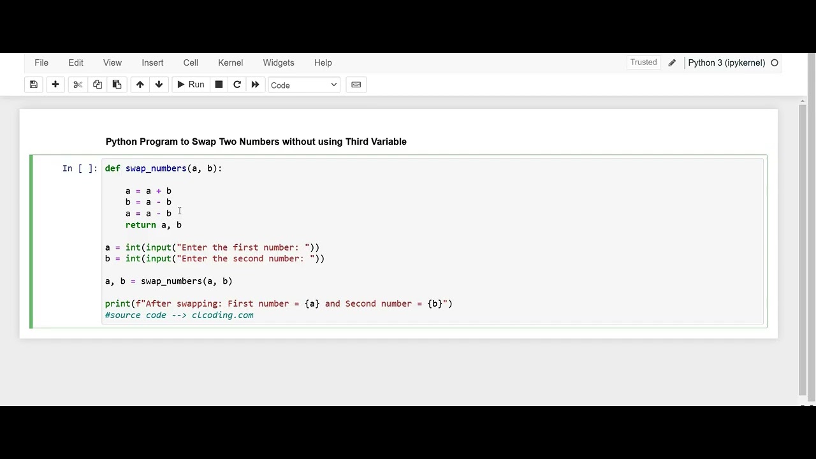The height and width of the screenshot is (459, 816).
Task: Select the markdown heading about swapping numbers
Action: (256, 142)
